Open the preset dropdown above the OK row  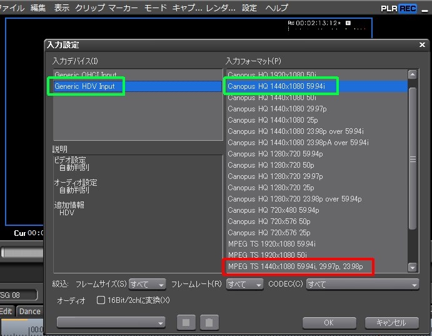pyautogui.click(x=111, y=322)
